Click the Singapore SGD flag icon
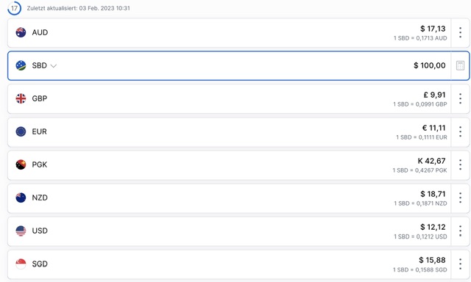The width and height of the screenshot is (471, 282). 21,264
